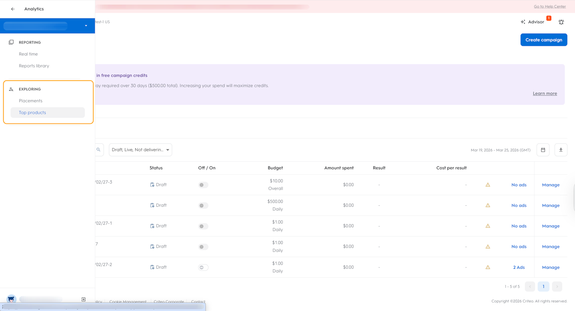
Task: Open the calendar date picker icon
Action: 543,150
